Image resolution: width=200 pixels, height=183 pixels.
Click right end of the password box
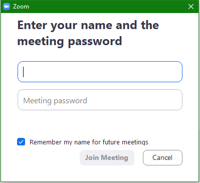(x=177, y=100)
